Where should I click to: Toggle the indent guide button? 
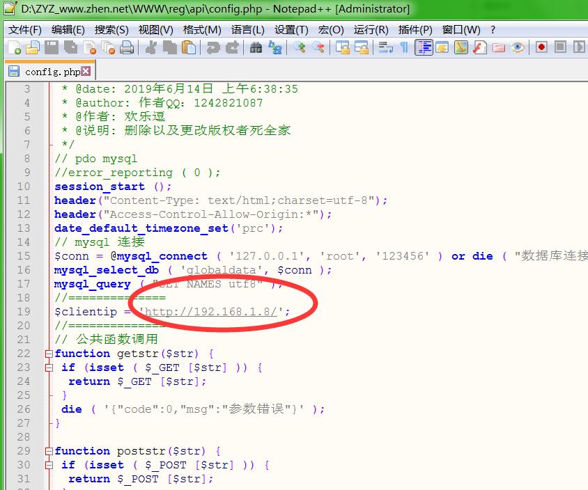424,47
